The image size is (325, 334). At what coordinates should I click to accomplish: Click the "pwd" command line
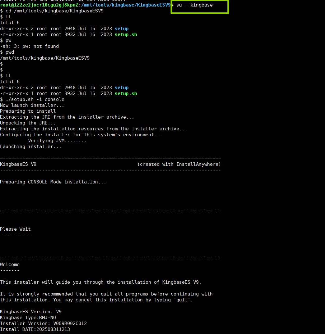click(7, 52)
